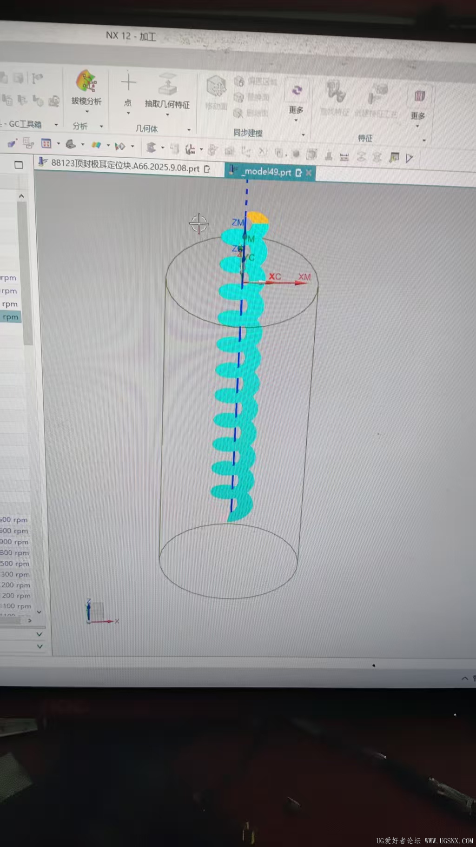The height and width of the screenshot is (847, 476).
Task: Select the 500 rpm row
Action: 15,564
